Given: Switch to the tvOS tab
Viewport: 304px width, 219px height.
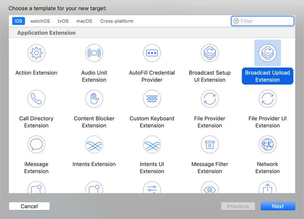Looking at the screenshot, I should tap(63, 21).
